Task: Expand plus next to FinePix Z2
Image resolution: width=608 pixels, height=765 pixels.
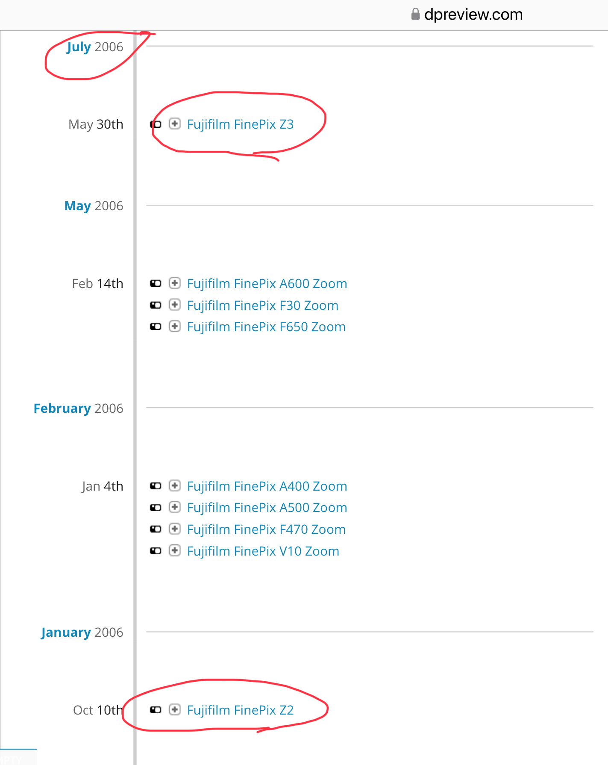Action: [x=174, y=710]
